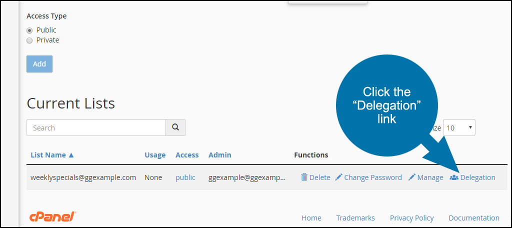Sort by List Name column header
Screen dimensions: 512x228
pyautogui.click(x=52, y=155)
